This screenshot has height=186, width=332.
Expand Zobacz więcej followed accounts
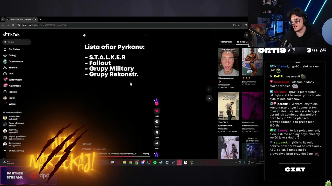click(13, 151)
